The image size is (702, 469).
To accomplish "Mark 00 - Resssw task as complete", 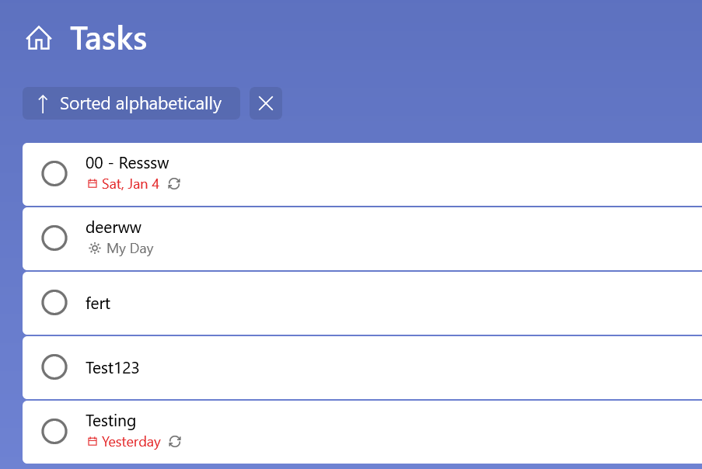I will pos(54,174).
